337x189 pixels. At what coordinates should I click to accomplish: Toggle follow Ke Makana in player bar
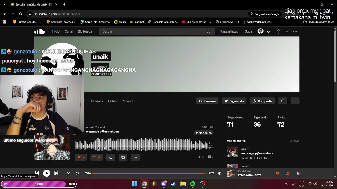pyautogui.click(x=288, y=173)
